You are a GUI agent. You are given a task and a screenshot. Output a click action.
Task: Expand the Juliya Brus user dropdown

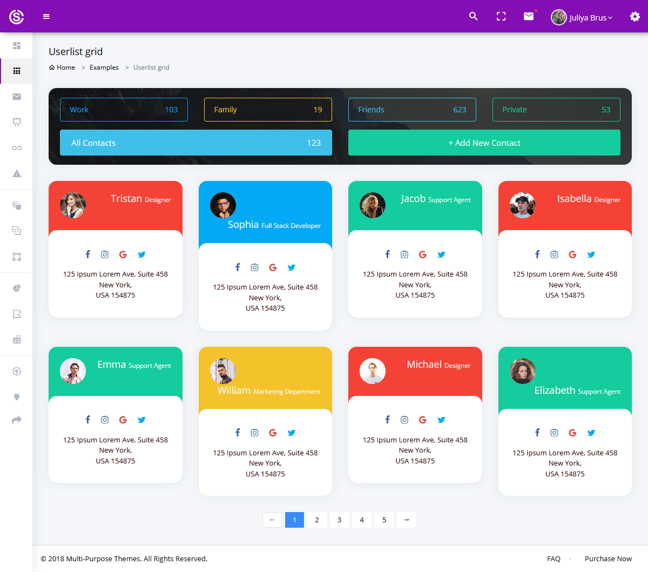tap(582, 17)
